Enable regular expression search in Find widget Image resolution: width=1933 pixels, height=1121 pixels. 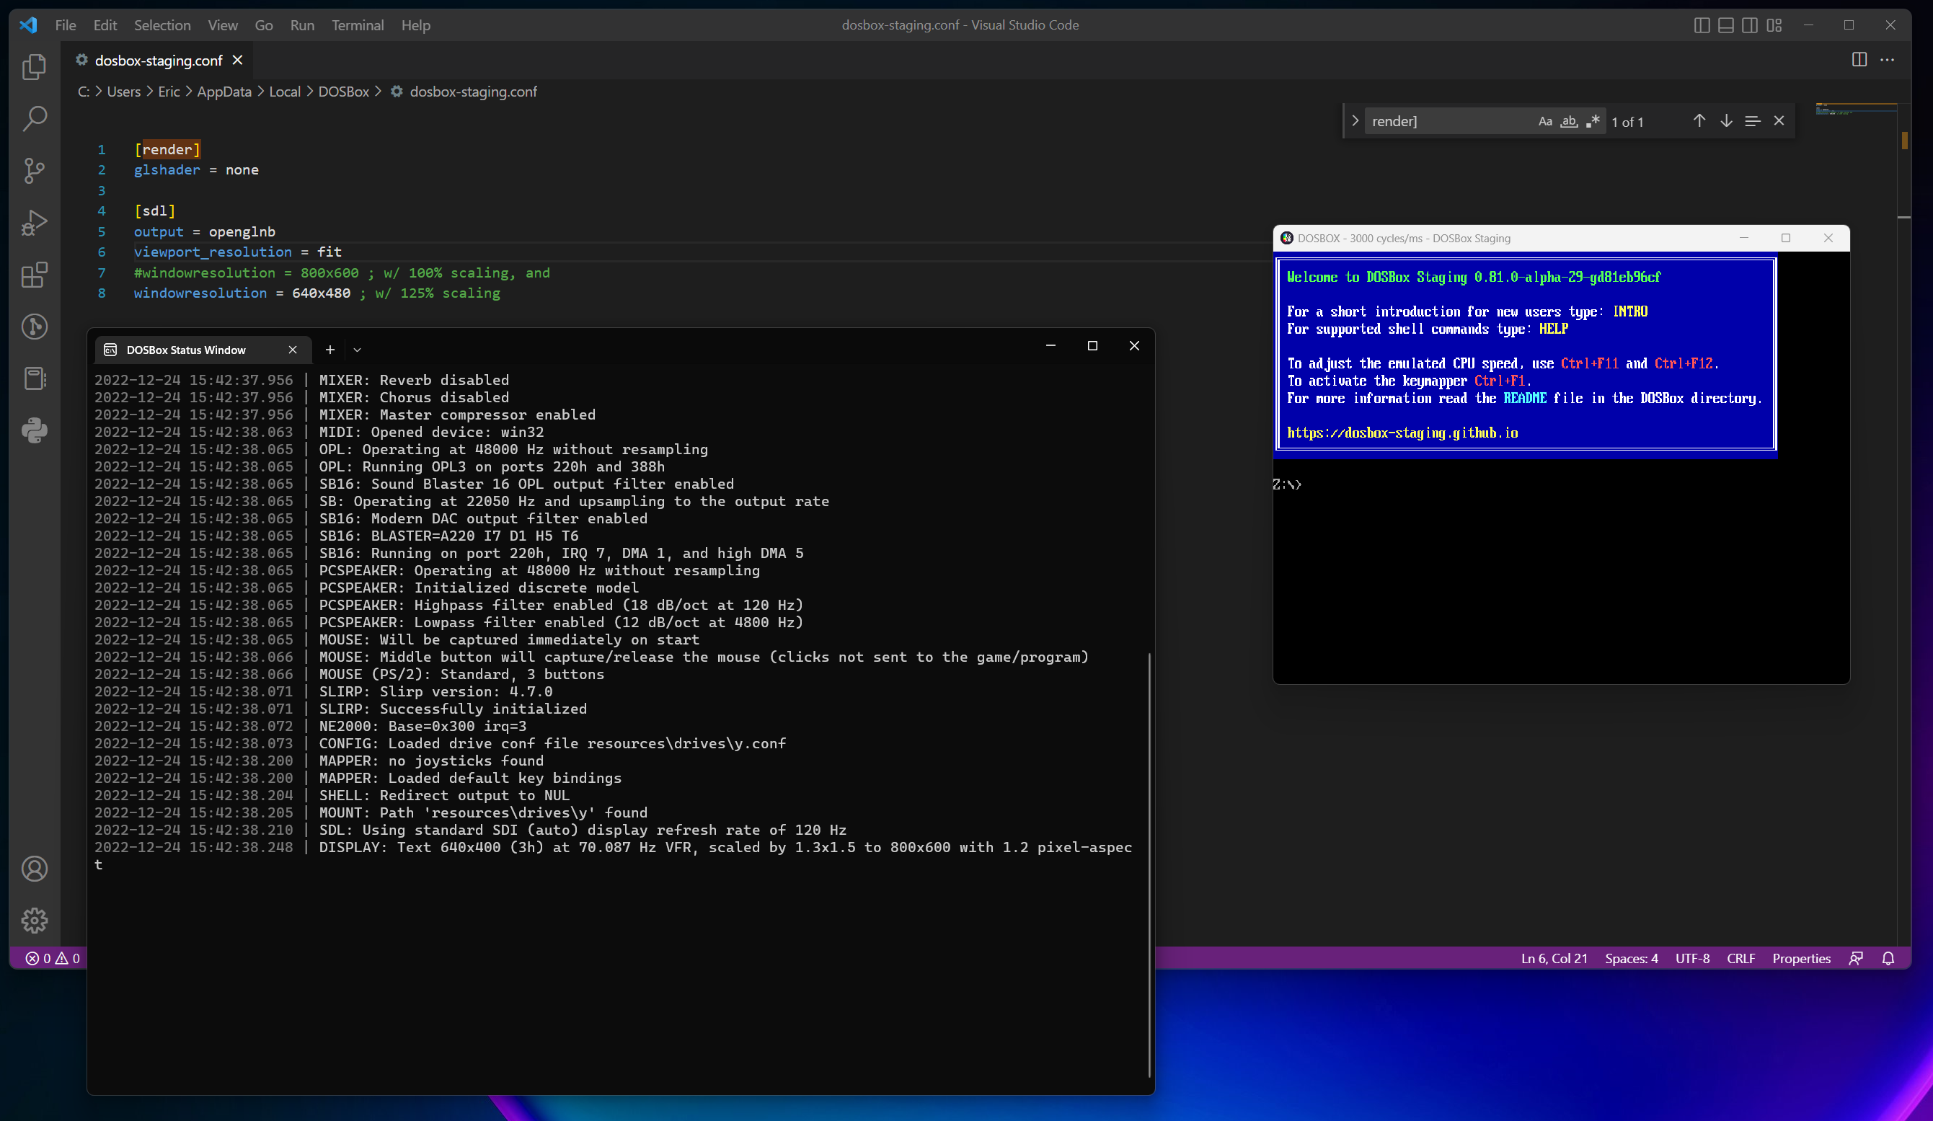pos(1593,121)
